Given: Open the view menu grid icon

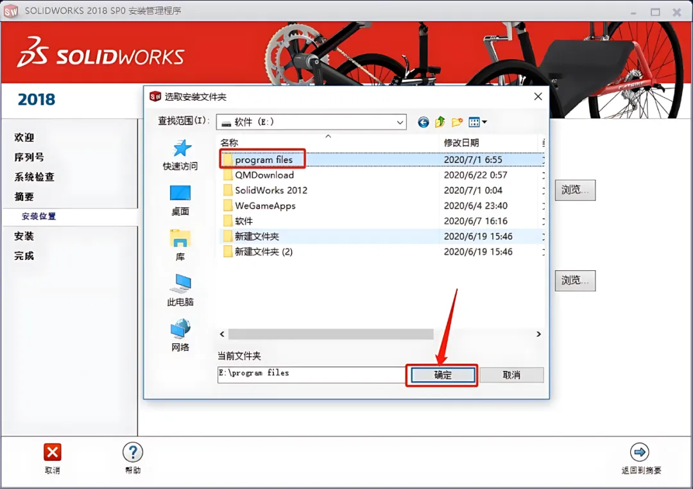Looking at the screenshot, I should click(x=477, y=122).
